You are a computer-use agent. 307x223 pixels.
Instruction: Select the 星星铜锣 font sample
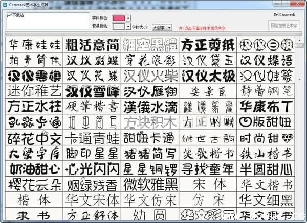point(150,169)
